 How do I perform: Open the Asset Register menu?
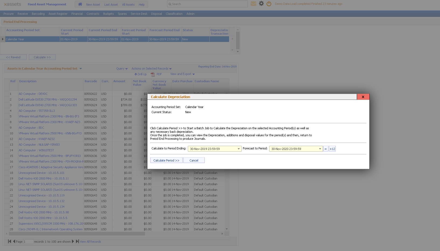[x=58, y=14]
